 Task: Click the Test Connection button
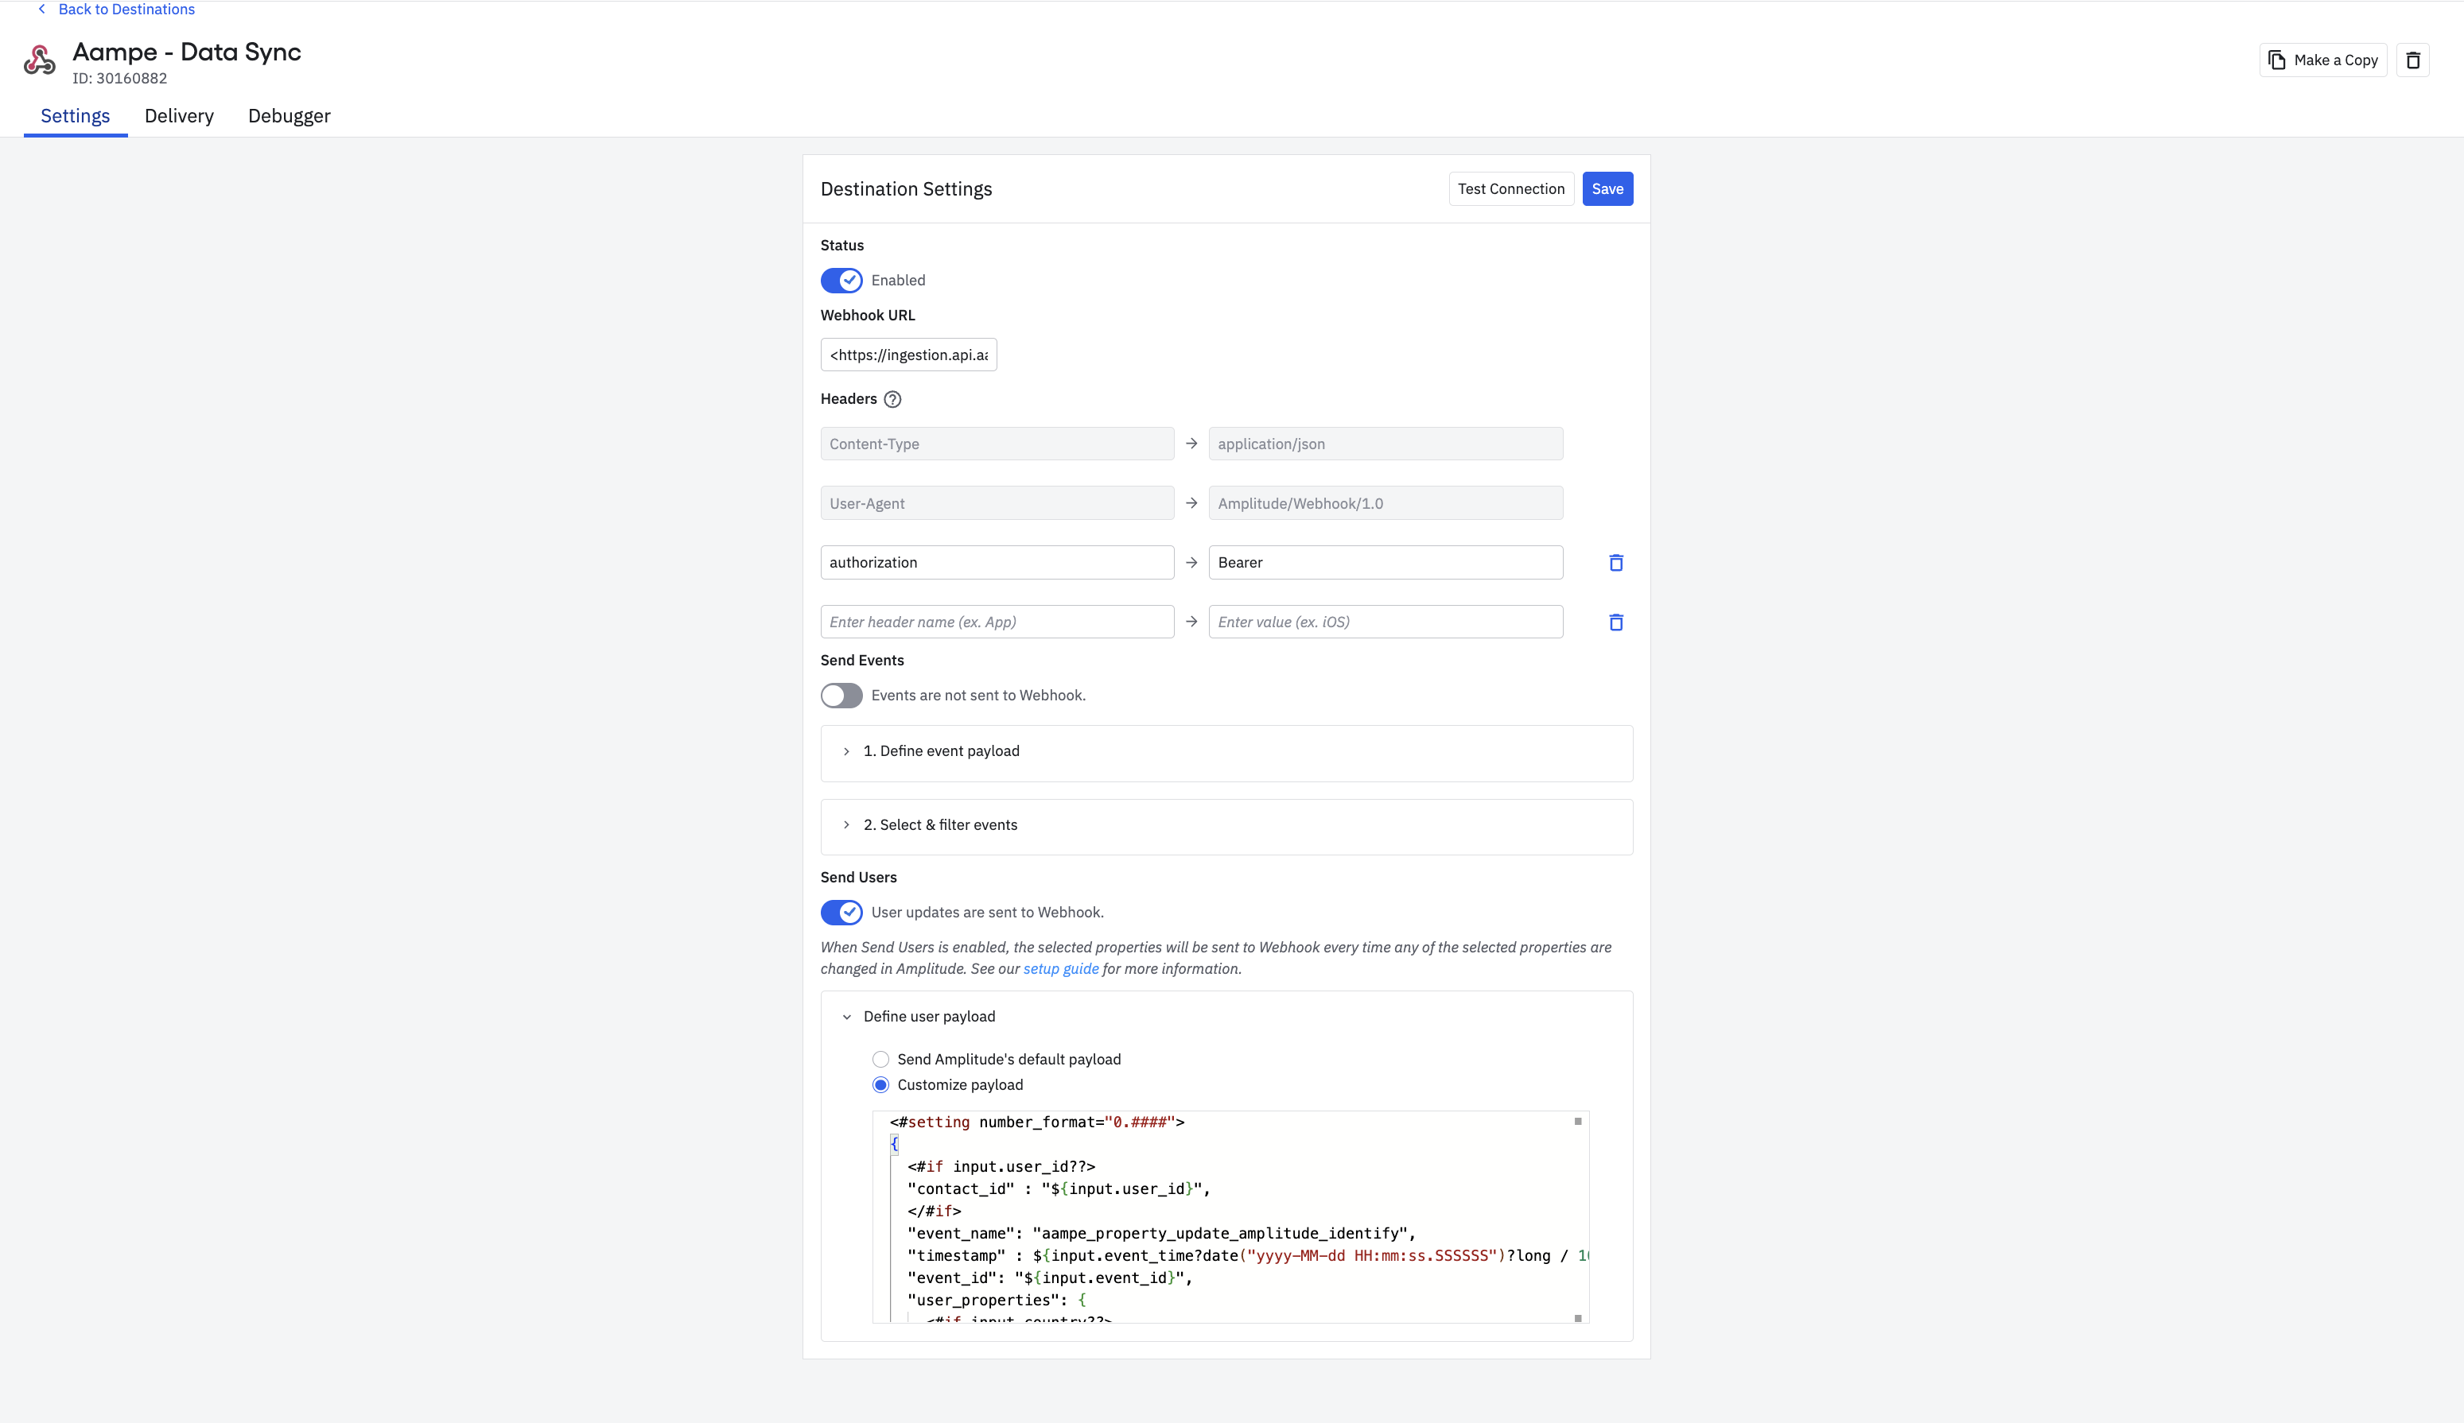[1510, 190]
